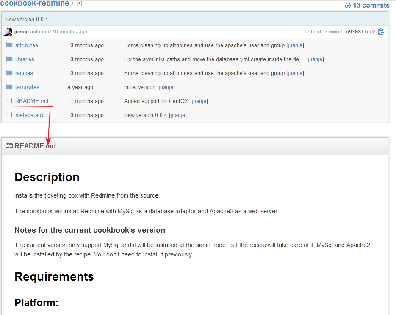Open the templates folder
Screen dimensions: 396x315
click(27, 87)
